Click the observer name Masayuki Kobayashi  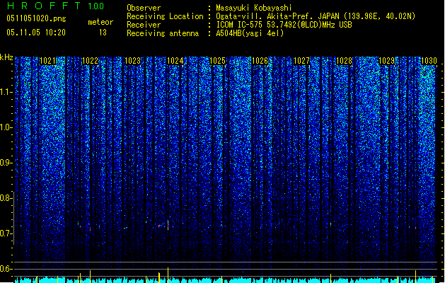pos(254,8)
